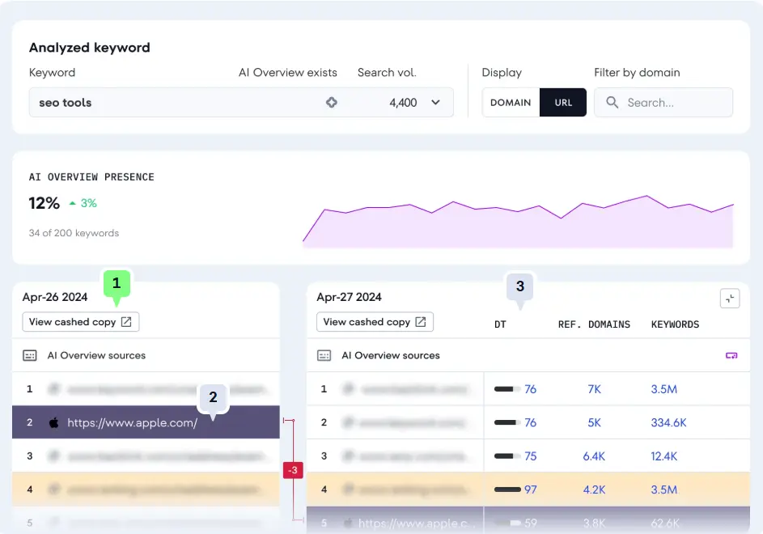Expand the seo tools keyword dropdown
Image resolution: width=763 pixels, height=534 pixels.
(435, 102)
